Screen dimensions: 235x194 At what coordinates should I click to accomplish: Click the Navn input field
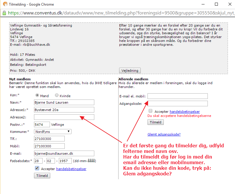(x=64, y=102)
